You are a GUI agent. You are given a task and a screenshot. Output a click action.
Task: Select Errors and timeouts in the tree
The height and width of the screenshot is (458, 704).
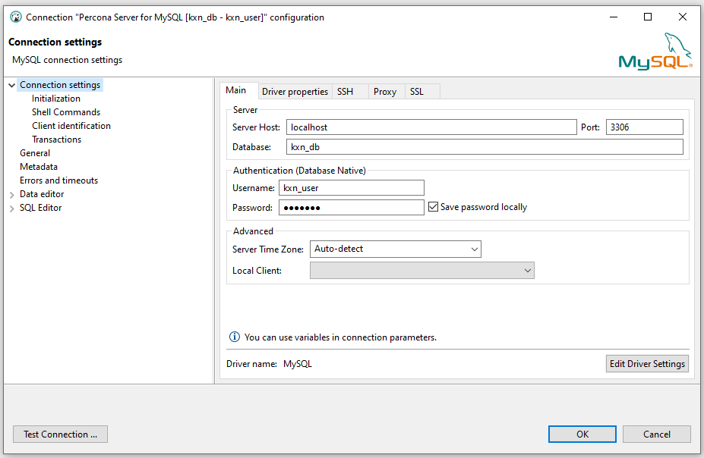click(x=58, y=180)
